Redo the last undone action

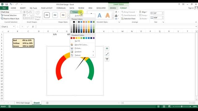(16, 4)
